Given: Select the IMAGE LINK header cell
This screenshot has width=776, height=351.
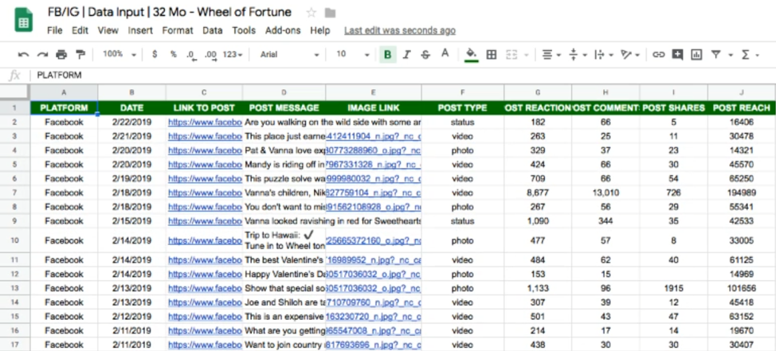Looking at the screenshot, I should pyautogui.click(x=373, y=107).
